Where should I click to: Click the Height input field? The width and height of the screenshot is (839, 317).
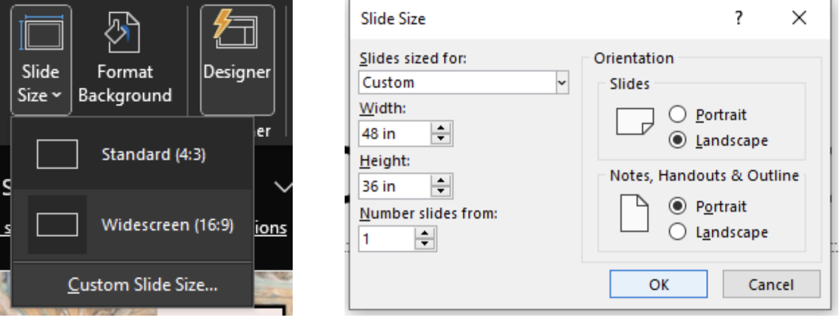(x=394, y=186)
